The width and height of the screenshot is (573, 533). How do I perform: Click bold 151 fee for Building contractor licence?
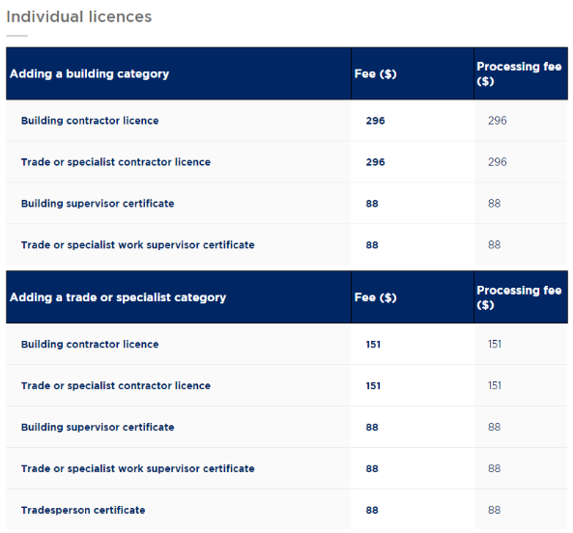373,345
